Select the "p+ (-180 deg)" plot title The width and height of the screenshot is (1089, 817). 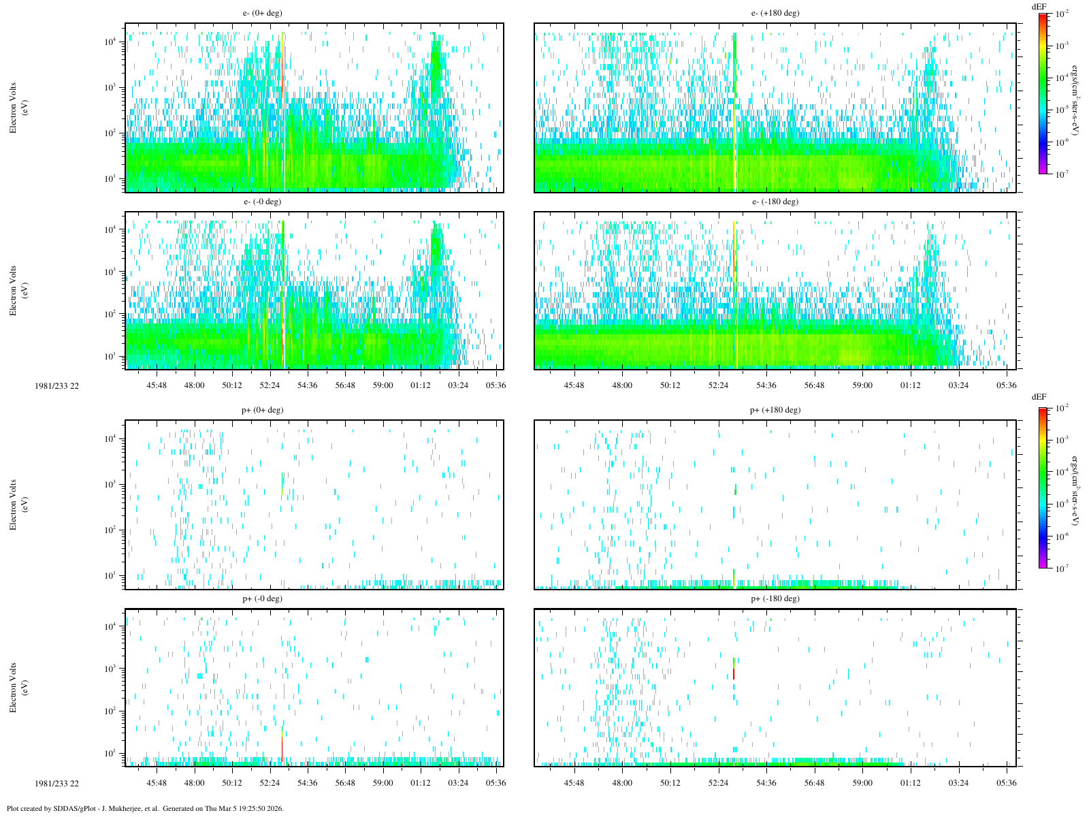[x=775, y=598]
